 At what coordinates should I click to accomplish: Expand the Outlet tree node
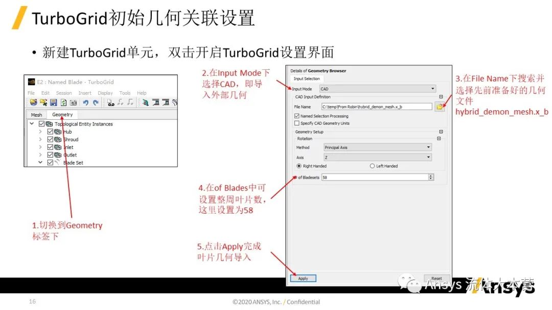click(40, 155)
